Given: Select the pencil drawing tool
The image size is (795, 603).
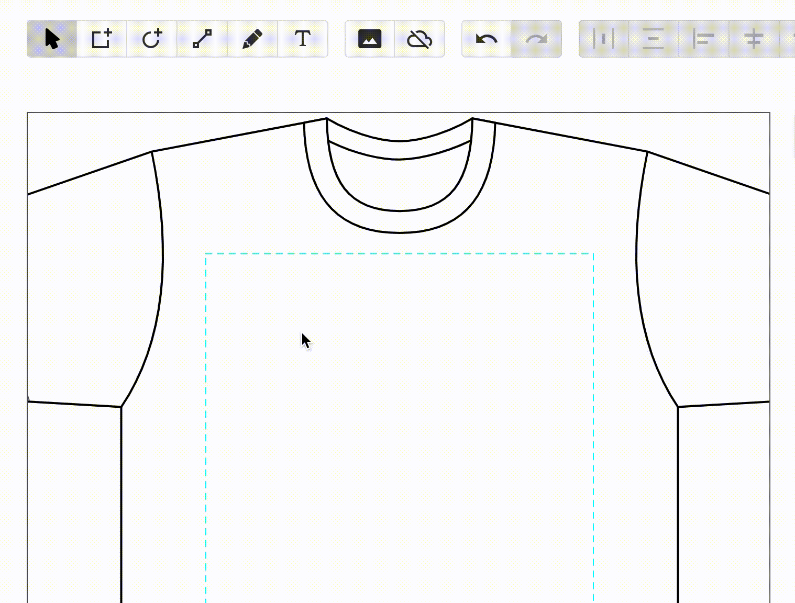Looking at the screenshot, I should [x=252, y=38].
